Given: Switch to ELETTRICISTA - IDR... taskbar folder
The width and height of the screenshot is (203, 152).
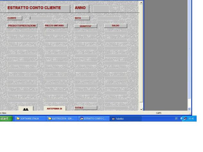Looking at the screenshot, I should point(62,119).
